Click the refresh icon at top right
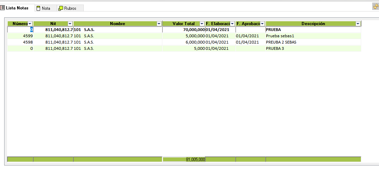The height and width of the screenshot is (170, 379). pyautogui.click(x=376, y=7)
